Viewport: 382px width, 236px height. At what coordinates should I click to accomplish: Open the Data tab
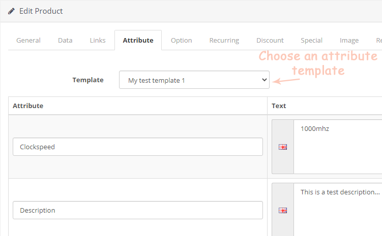click(x=65, y=40)
